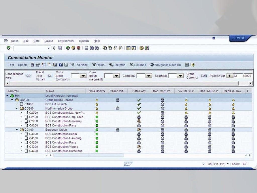Open the Cons group (company) dropdown
This screenshot has height=193, width=257.
pos(83,76)
